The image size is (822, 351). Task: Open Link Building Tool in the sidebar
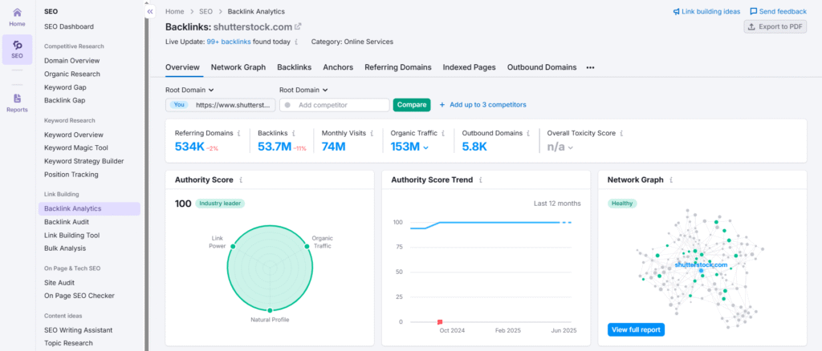pos(71,236)
